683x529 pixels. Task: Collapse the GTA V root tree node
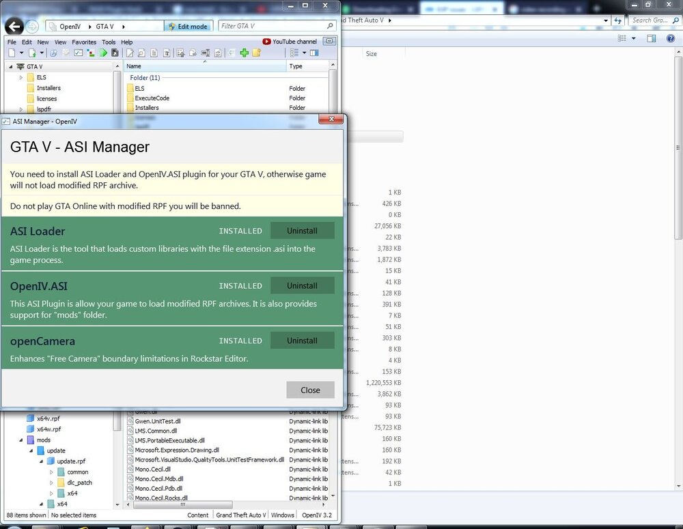(x=11, y=67)
